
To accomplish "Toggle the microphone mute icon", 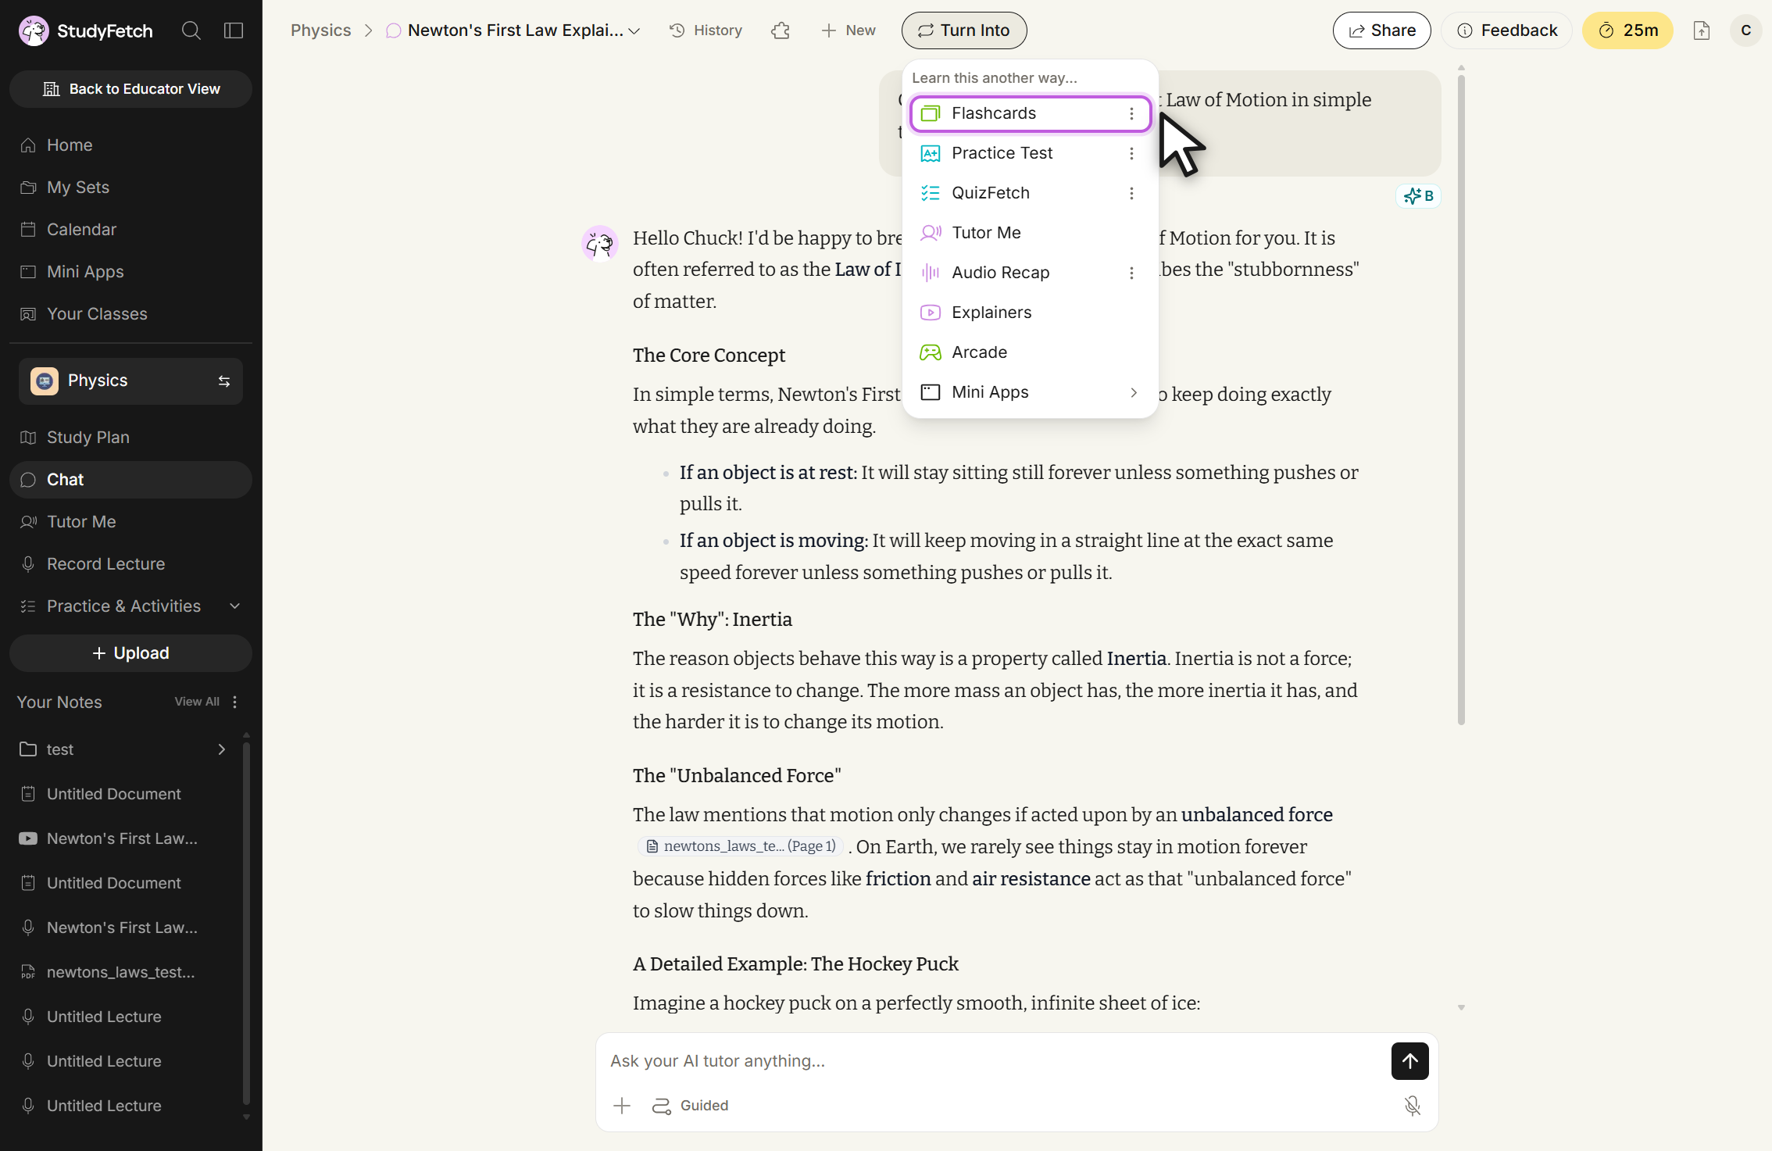I will click(x=1413, y=1106).
